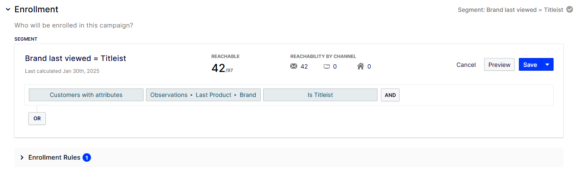This screenshot has height=174, width=576.
Task: Click the SMS channel message icon
Action: [326, 66]
